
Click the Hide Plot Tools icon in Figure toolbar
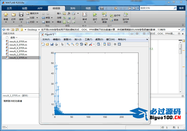[x=115, y=44]
